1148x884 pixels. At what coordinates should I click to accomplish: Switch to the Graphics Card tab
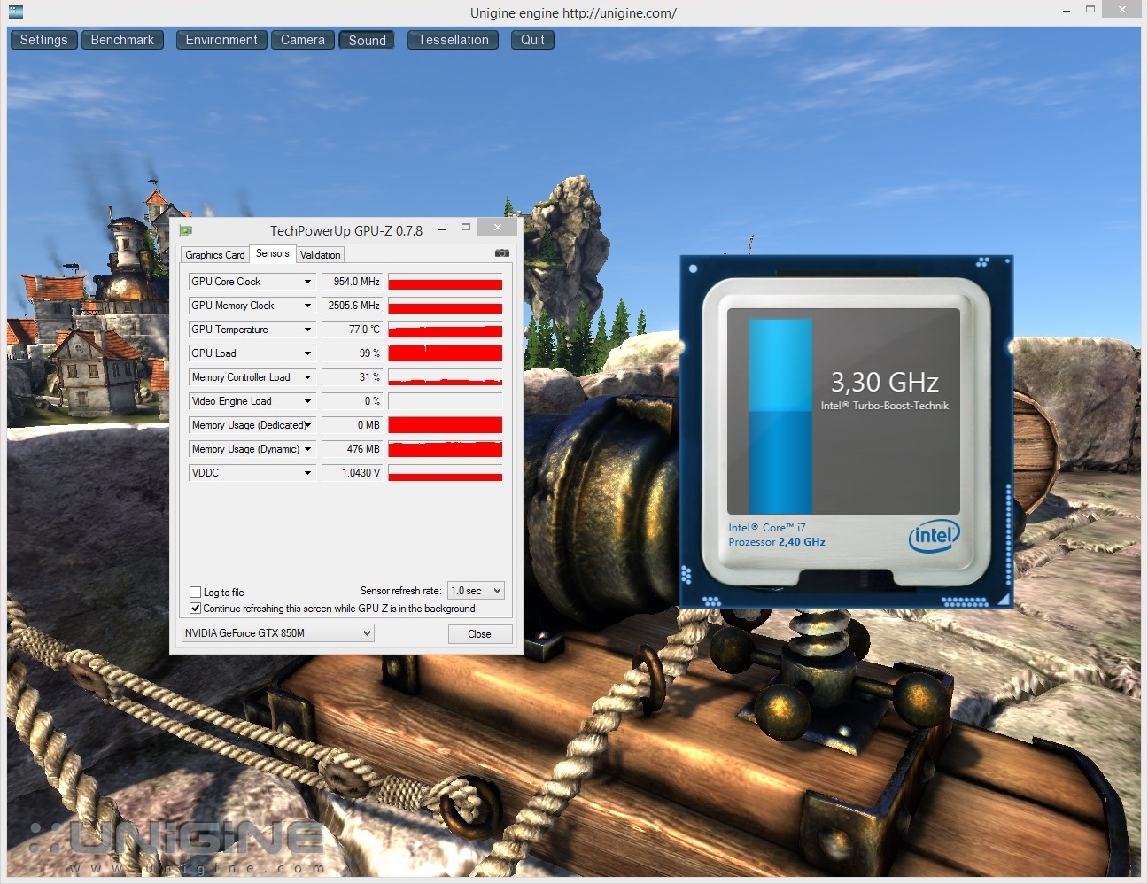(215, 255)
